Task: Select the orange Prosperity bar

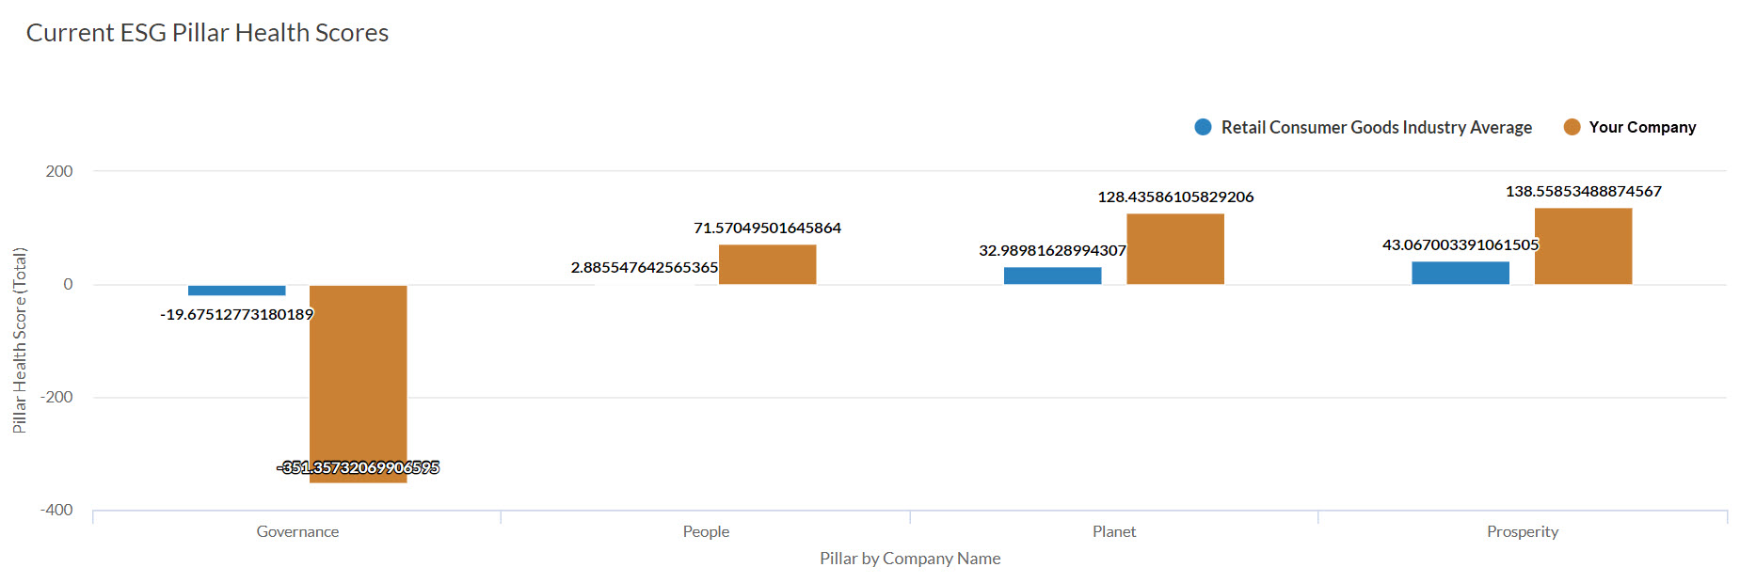Action: (1583, 246)
